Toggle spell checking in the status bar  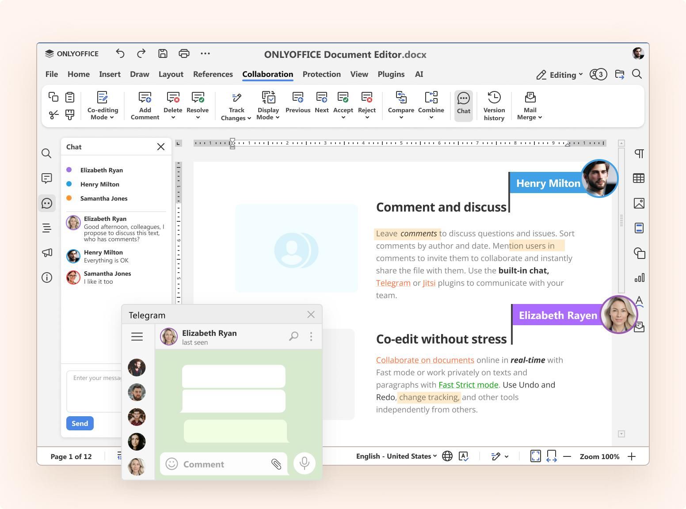click(x=463, y=456)
